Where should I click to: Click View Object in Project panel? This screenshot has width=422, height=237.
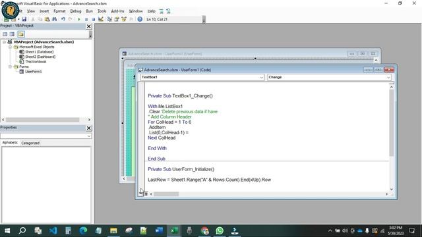(x=12, y=34)
